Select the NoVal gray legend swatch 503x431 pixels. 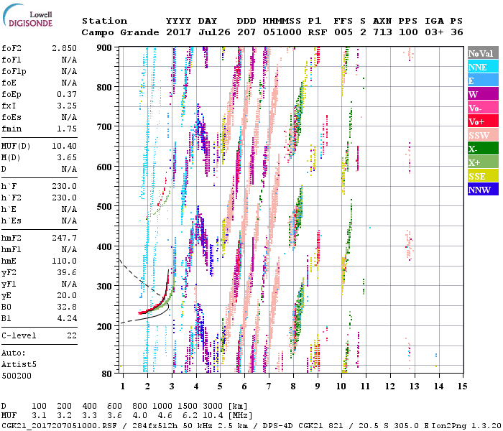[x=483, y=53]
